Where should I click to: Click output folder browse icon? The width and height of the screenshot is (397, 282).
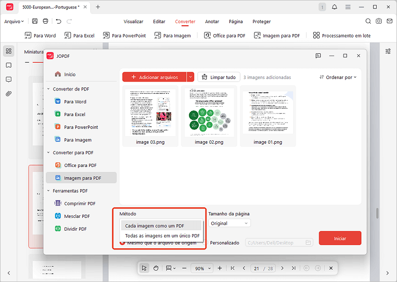pyautogui.click(x=308, y=242)
